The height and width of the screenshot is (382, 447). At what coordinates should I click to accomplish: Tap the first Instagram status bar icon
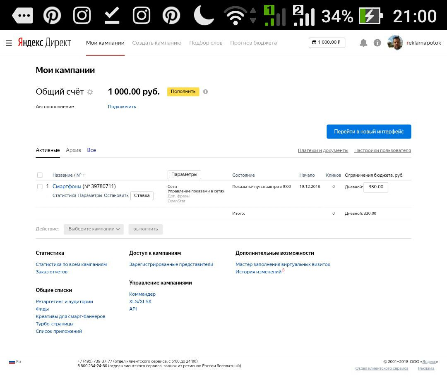tap(82, 15)
